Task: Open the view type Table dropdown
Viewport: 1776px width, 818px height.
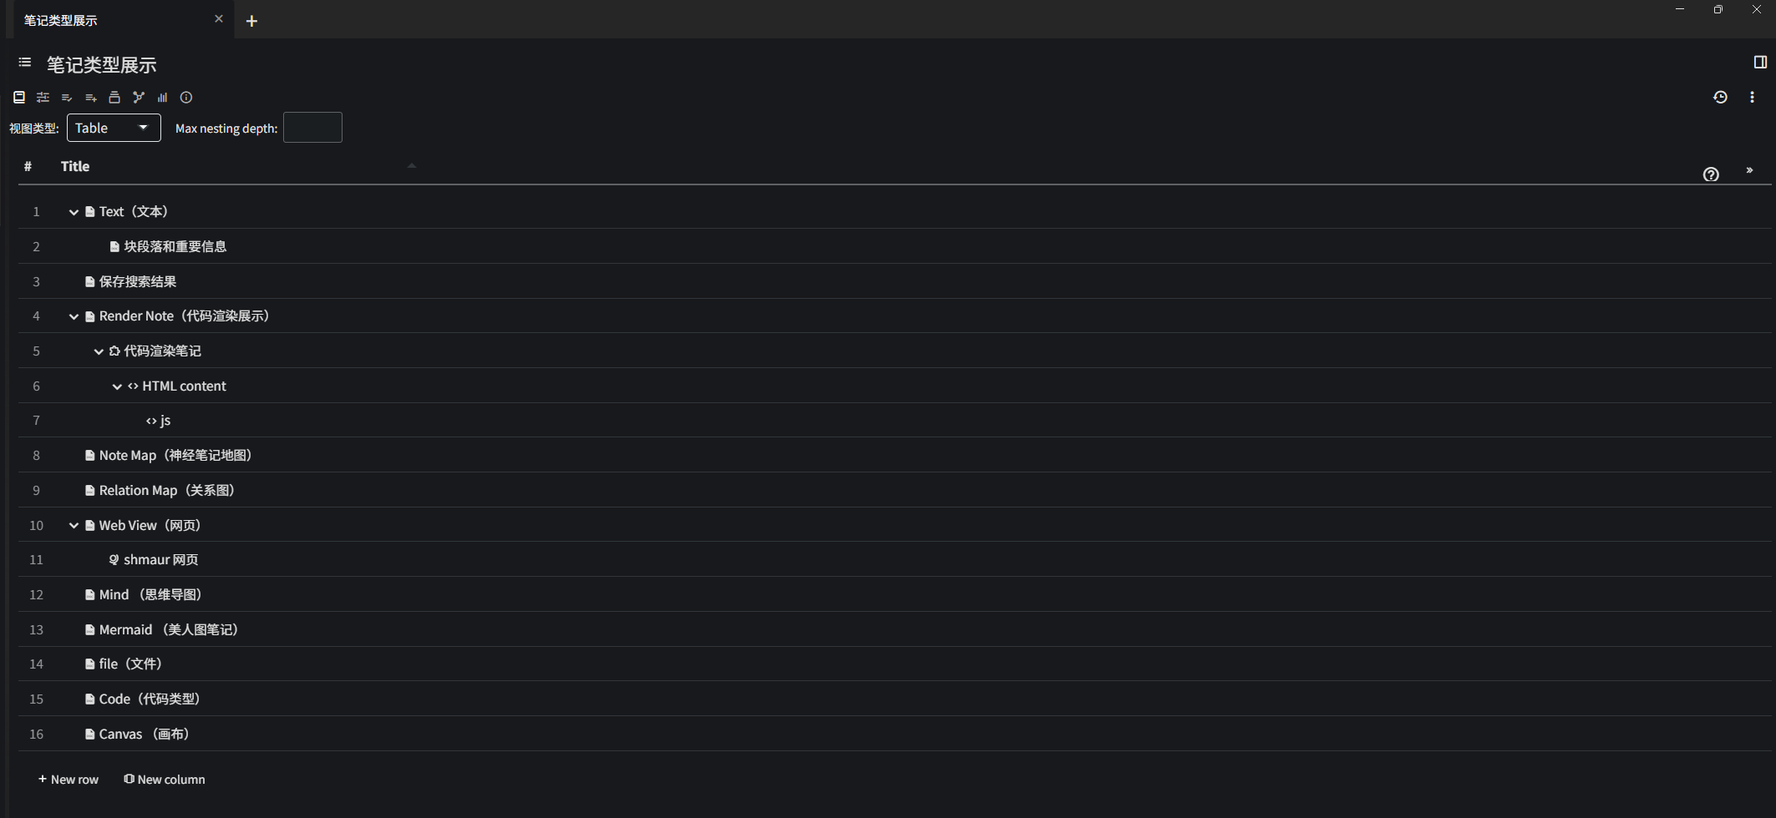Action: click(x=114, y=128)
